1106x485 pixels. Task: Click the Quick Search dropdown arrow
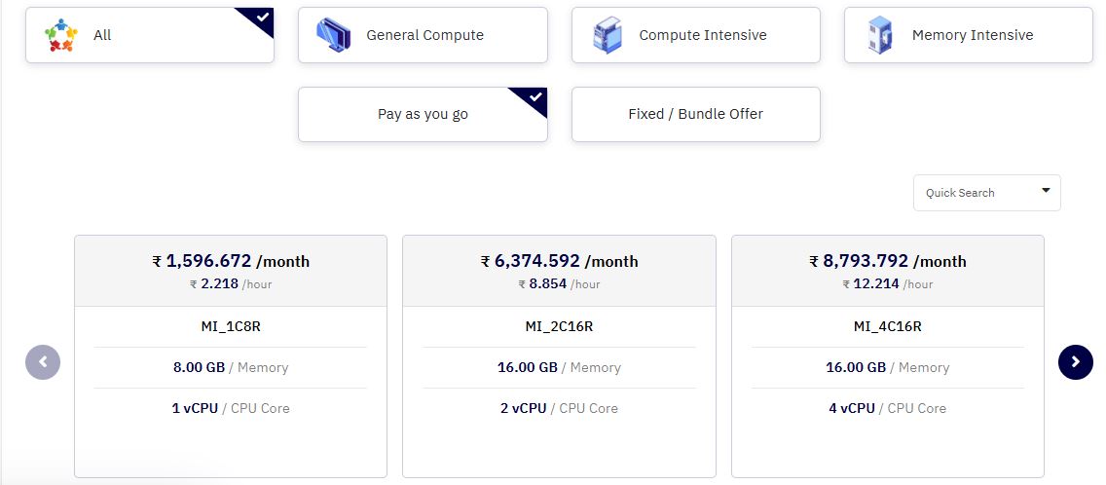click(x=1046, y=191)
